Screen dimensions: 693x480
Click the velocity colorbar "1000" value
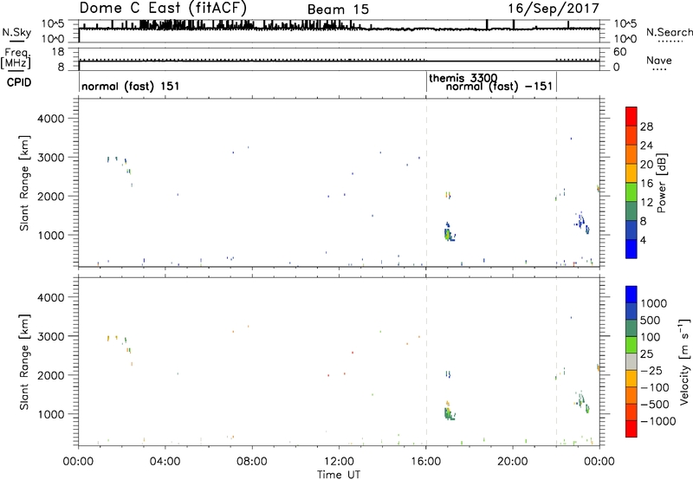pyautogui.click(x=654, y=303)
